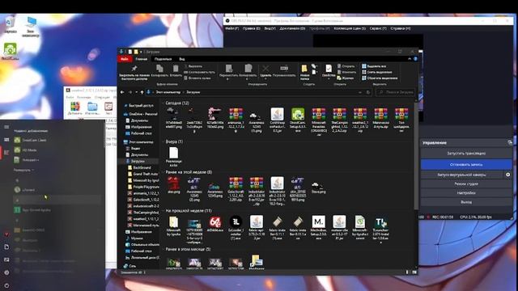Select Music in navigation pane
518x291 pixels.
pos(134,238)
